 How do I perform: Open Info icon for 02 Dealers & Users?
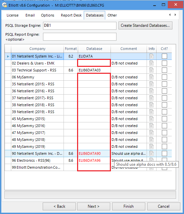click(x=152, y=63)
